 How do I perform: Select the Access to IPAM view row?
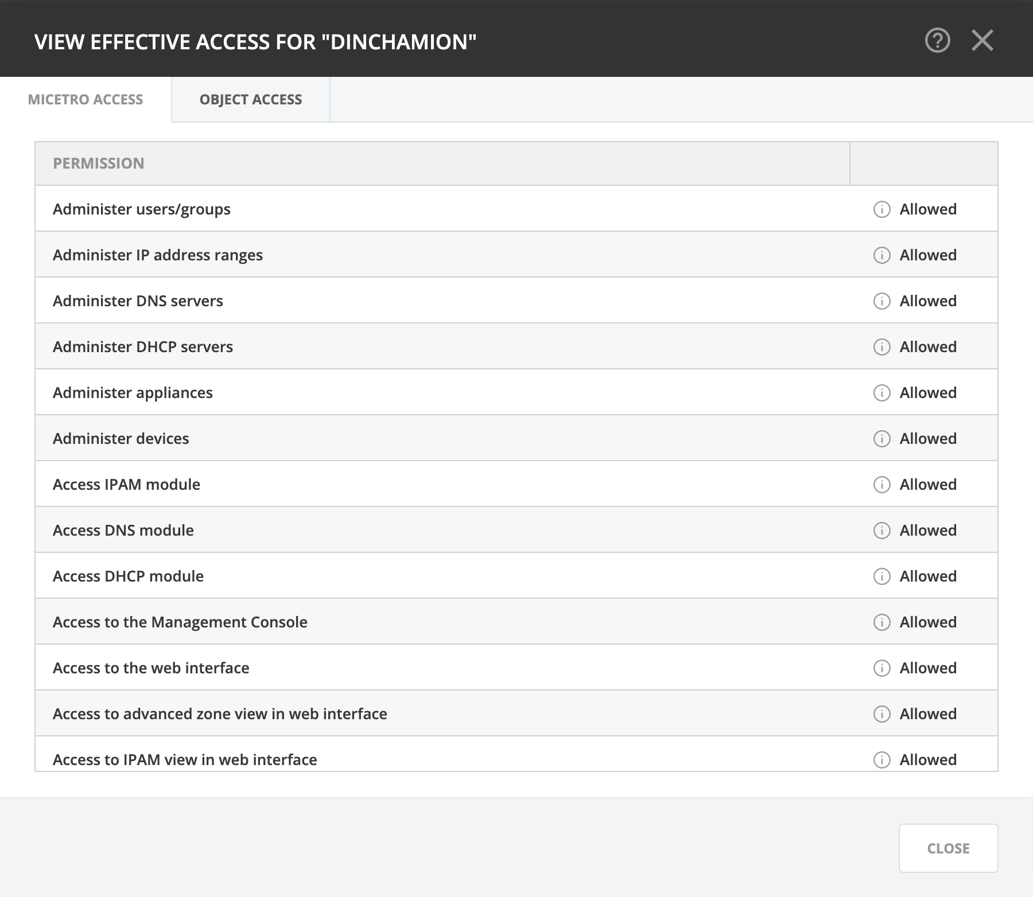[x=185, y=759]
